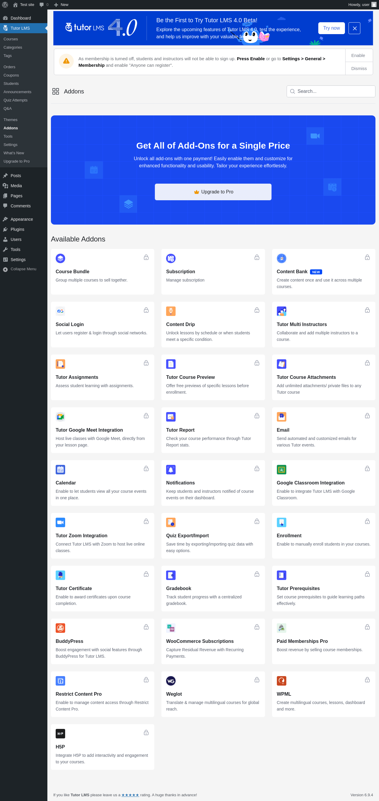
Task: Click the Calendar addon icon
Action: (60, 470)
